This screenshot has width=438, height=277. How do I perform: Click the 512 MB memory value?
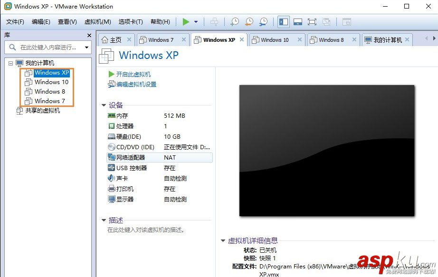(175, 116)
